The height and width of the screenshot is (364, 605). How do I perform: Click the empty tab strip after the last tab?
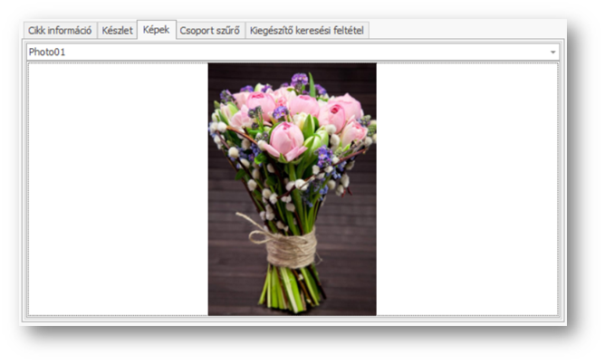[x=462, y=31]
